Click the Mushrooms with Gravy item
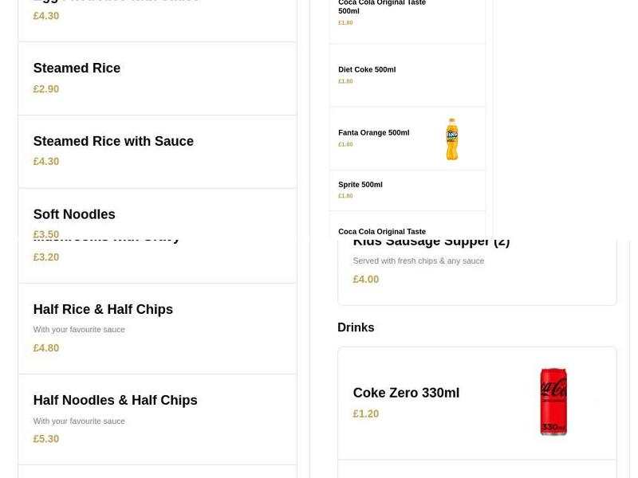Viewport: 638px width, 478px height. (106, 237)
